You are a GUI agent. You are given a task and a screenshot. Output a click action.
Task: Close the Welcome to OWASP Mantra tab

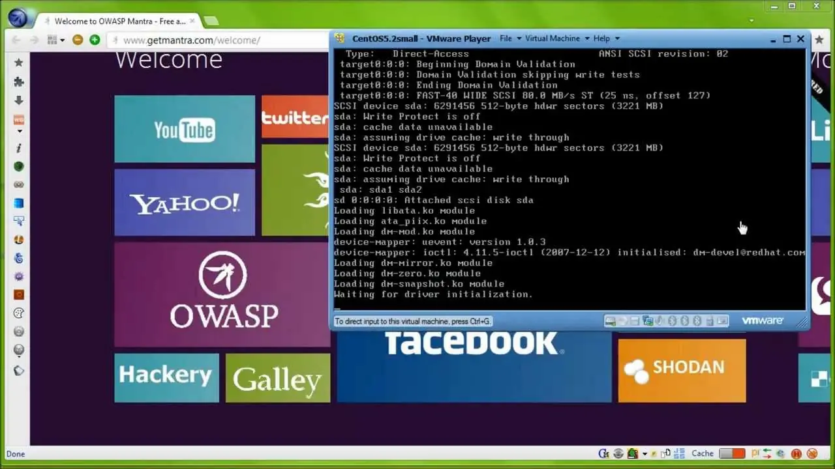pos(192,21)
